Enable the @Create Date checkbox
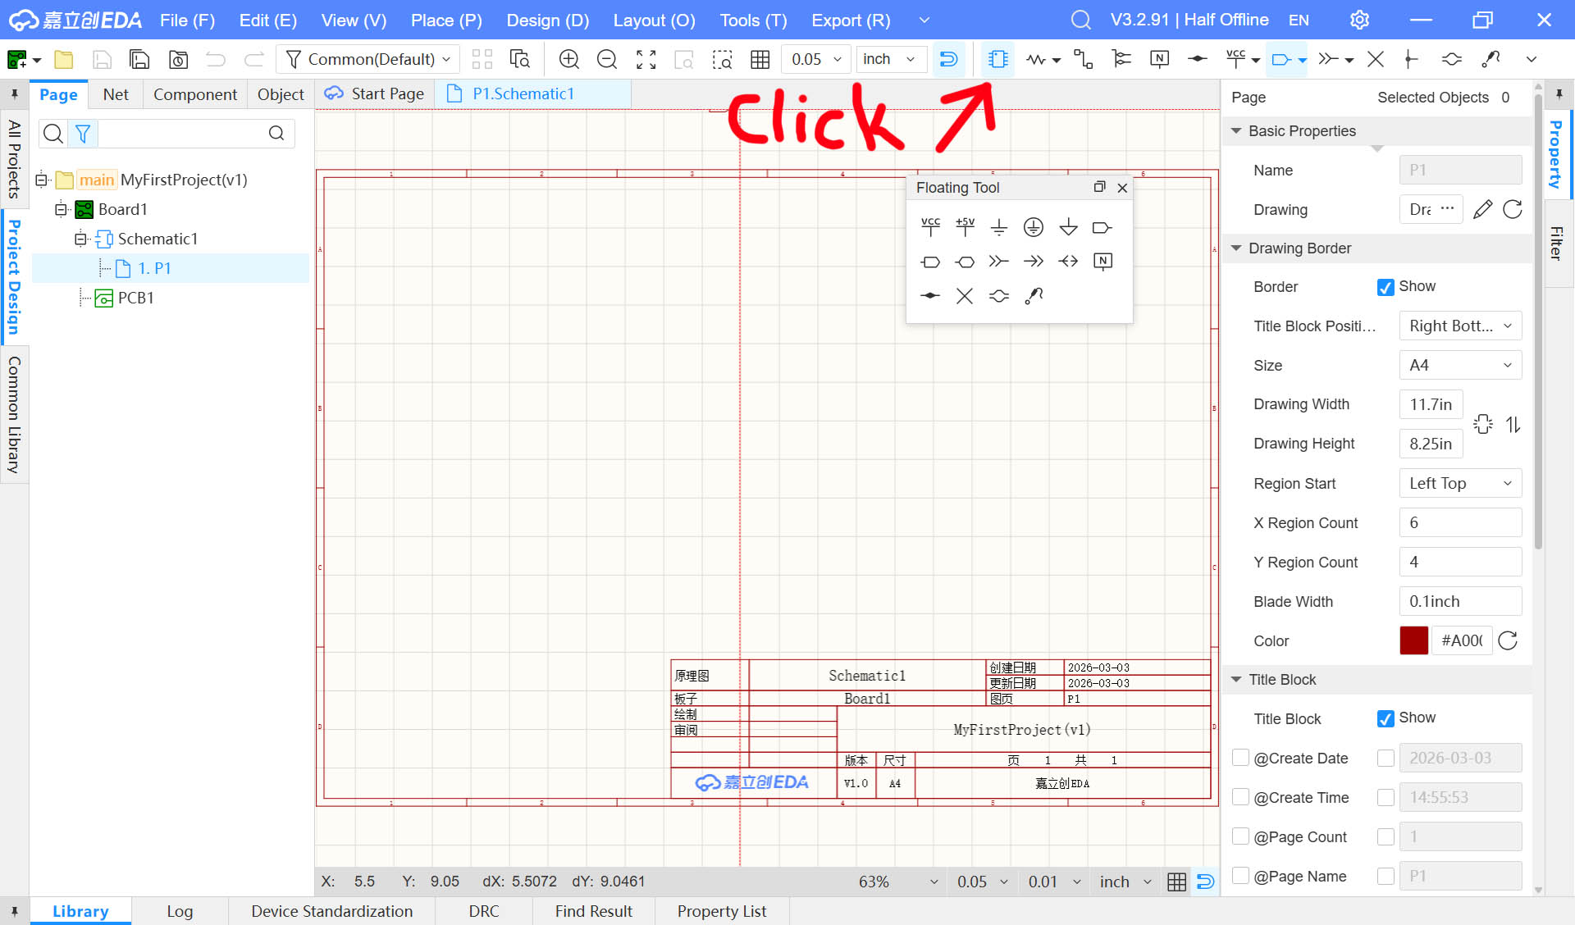 (1241, 758)
